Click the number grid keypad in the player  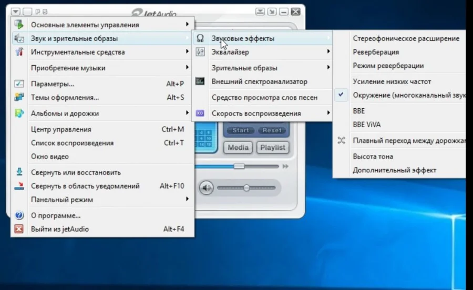click(x=205, y=139)
